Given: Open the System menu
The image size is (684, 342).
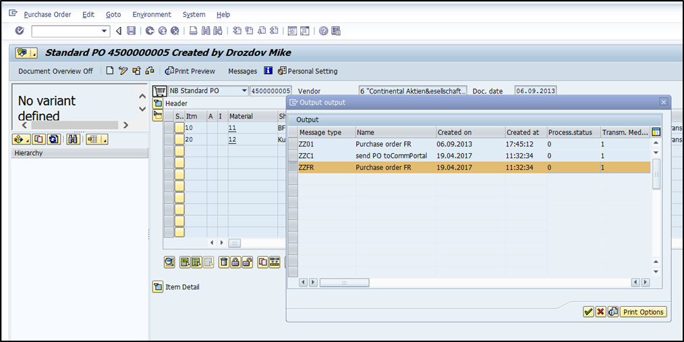Looking at the screenshot, I should [194, 14].
